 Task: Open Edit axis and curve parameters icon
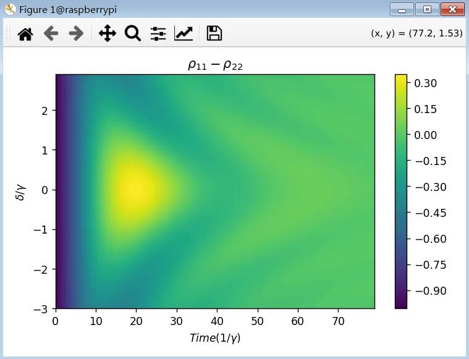click(184, 33)
